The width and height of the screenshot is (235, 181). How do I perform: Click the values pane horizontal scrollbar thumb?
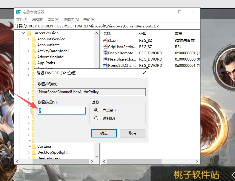pos(134,162)
